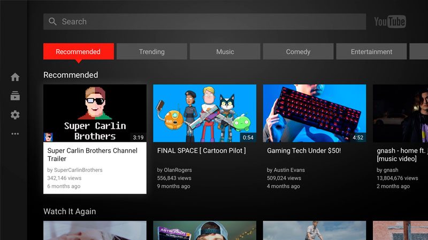Click the magnifying glass search icon
Viewport: 428px width, 240px height.
coord(52,21)
